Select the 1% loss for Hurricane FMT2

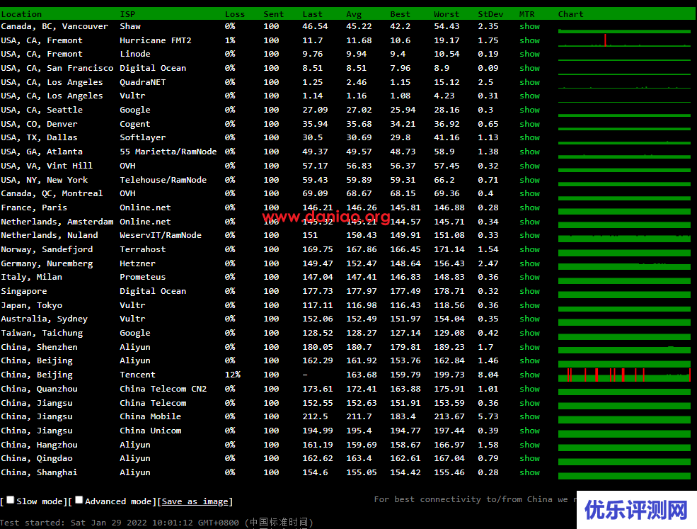click(230, 40)
